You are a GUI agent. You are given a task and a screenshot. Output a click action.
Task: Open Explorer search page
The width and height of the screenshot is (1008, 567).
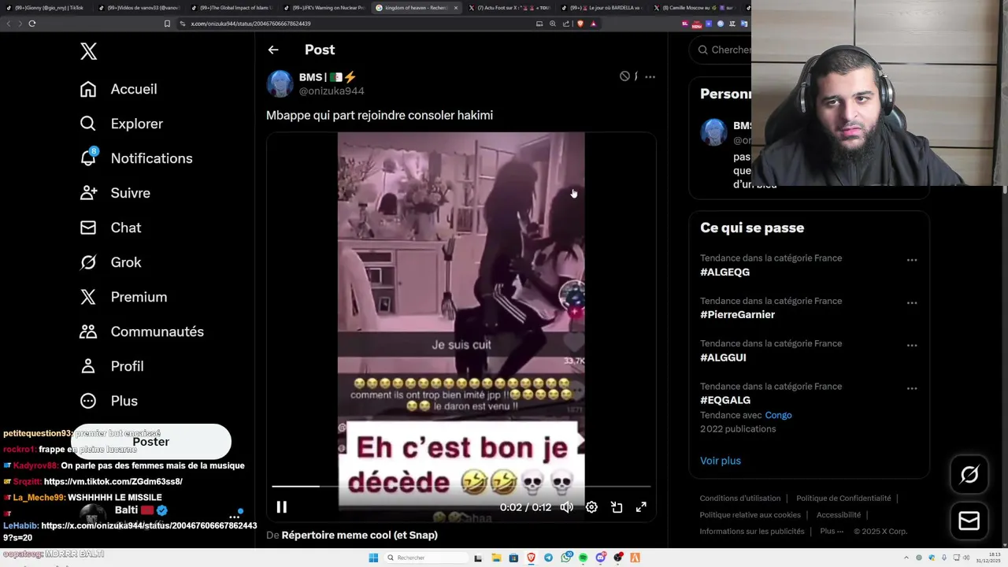pyautogui.click(x=121, y=124)
